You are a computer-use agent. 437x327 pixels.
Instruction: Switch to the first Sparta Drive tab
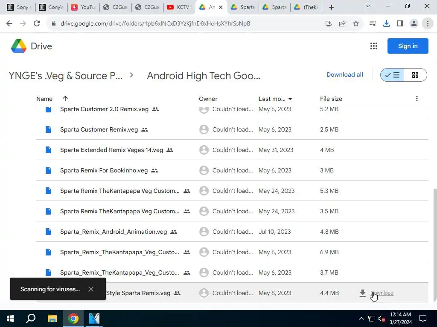coord(243,7)
